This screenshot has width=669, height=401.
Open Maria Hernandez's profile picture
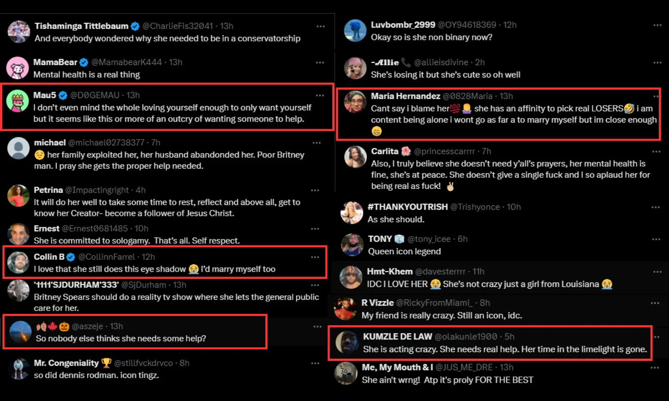coord(355,102)
